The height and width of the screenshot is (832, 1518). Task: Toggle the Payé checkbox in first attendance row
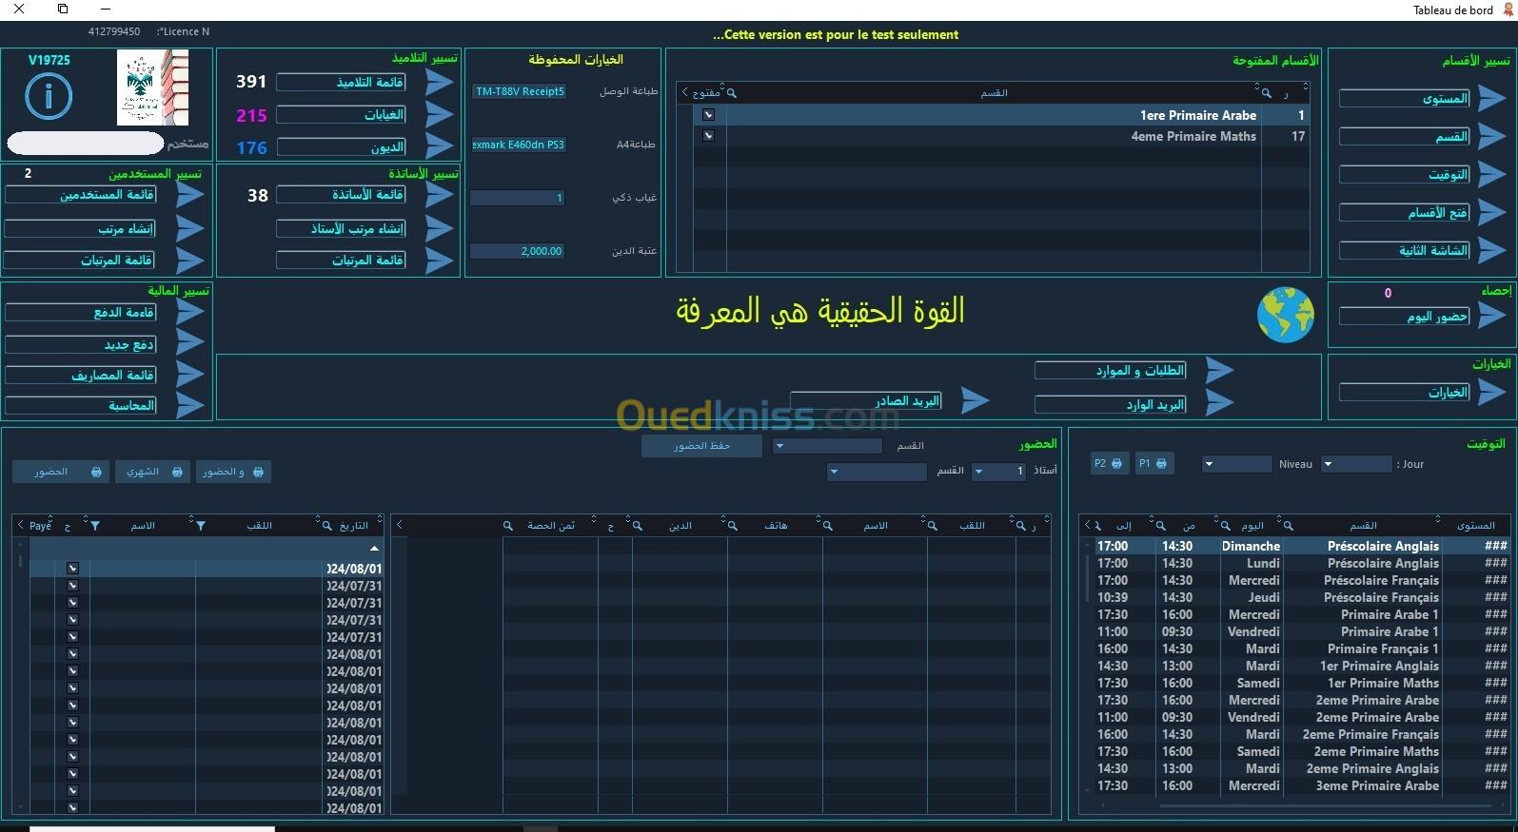(72, 569)
